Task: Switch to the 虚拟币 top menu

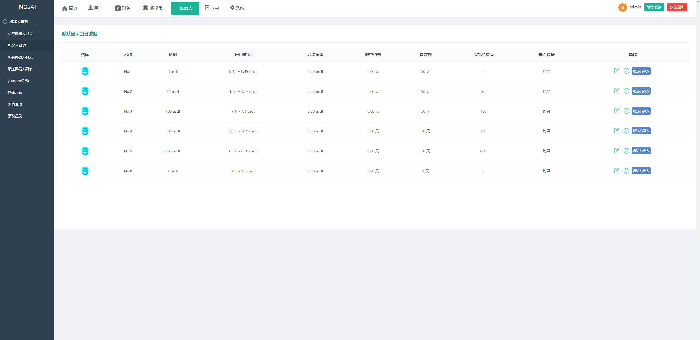Action: pyautogui.click(x=153, y=8)
